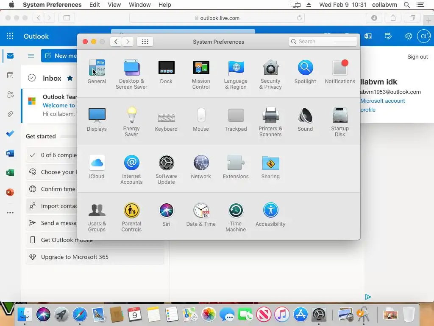Open Mouse preferences pane
The image size is (434, 326).
coord(201,119)
